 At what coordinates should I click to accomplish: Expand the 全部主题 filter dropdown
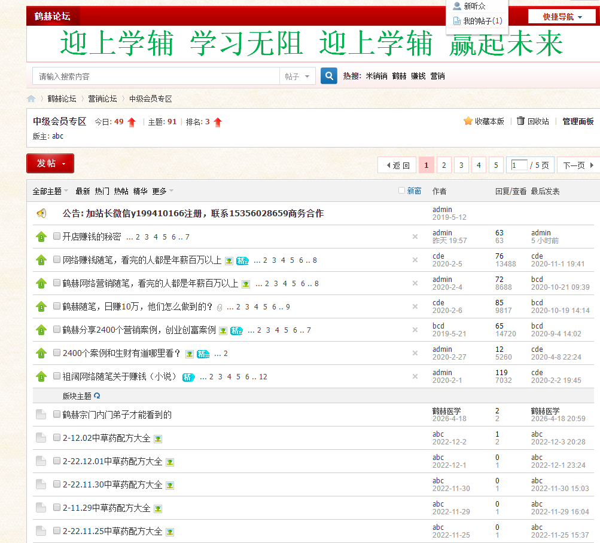click(x=50, y=191)
